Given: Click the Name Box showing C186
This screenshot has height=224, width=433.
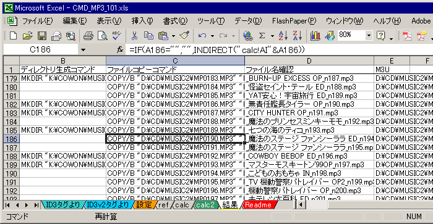Looking at the screenshot, I should tap(40, 50).
